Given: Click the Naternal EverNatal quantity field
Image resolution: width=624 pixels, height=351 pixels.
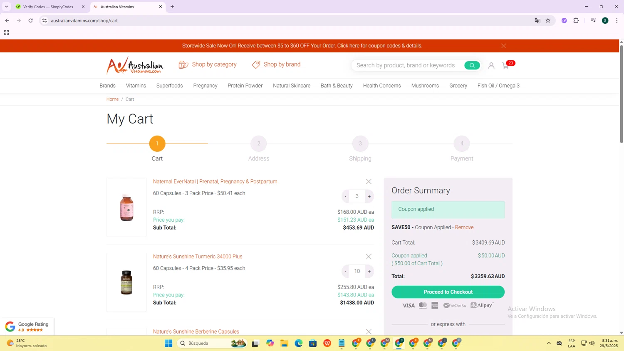Looking at the screenshot, I should 357,196.
